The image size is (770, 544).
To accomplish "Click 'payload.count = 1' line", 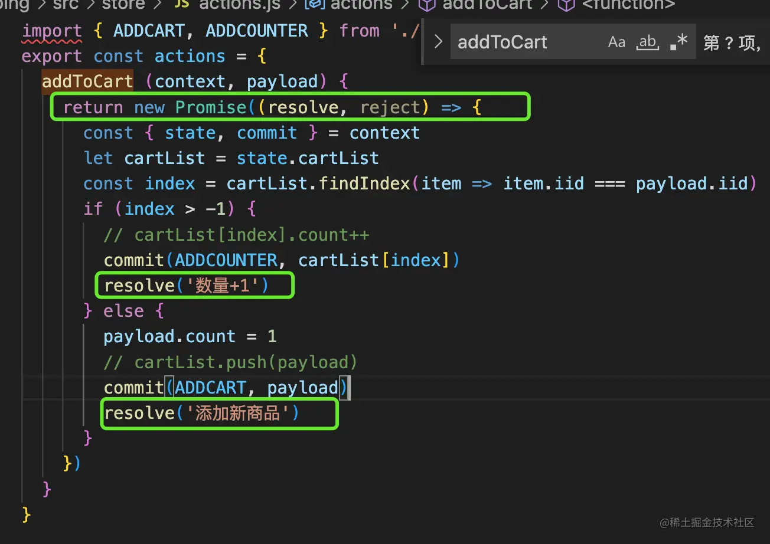I will click(190, 336).
